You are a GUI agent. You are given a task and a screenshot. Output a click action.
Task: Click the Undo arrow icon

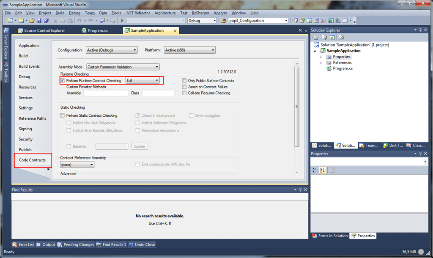[79, 21]
